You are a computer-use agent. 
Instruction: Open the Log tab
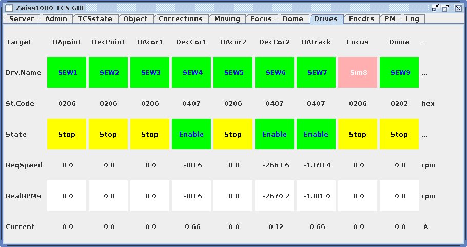[x=413, y=19]
